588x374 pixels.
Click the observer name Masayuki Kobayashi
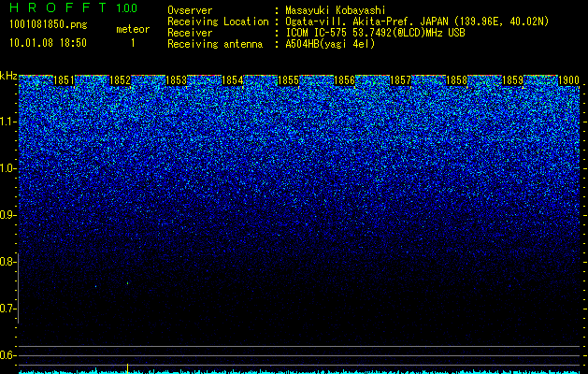tap(335, 10)
